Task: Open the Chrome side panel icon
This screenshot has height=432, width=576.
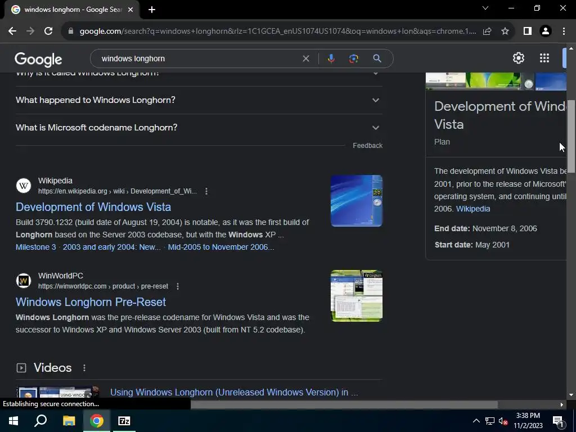Action: point(528,31)
